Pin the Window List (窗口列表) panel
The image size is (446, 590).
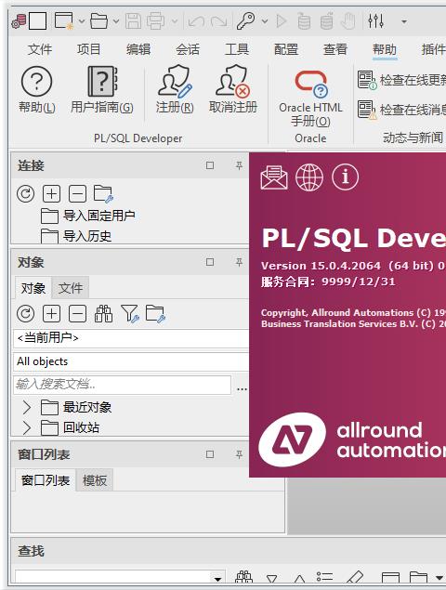[239, 454]
